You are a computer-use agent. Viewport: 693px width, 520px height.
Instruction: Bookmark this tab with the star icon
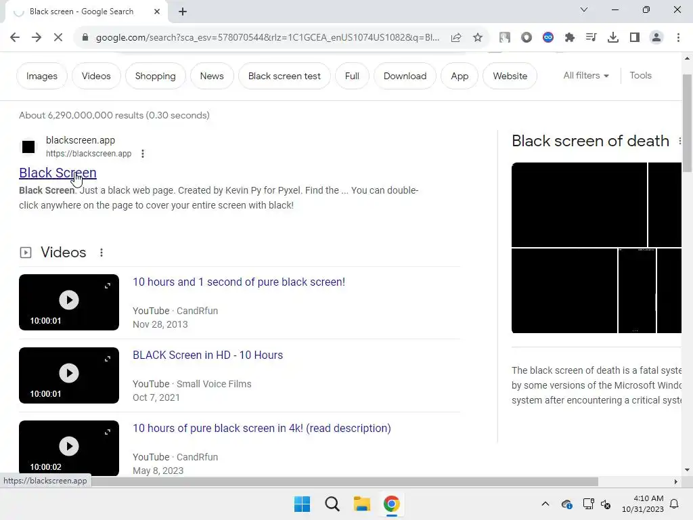[x=478, y=38]
